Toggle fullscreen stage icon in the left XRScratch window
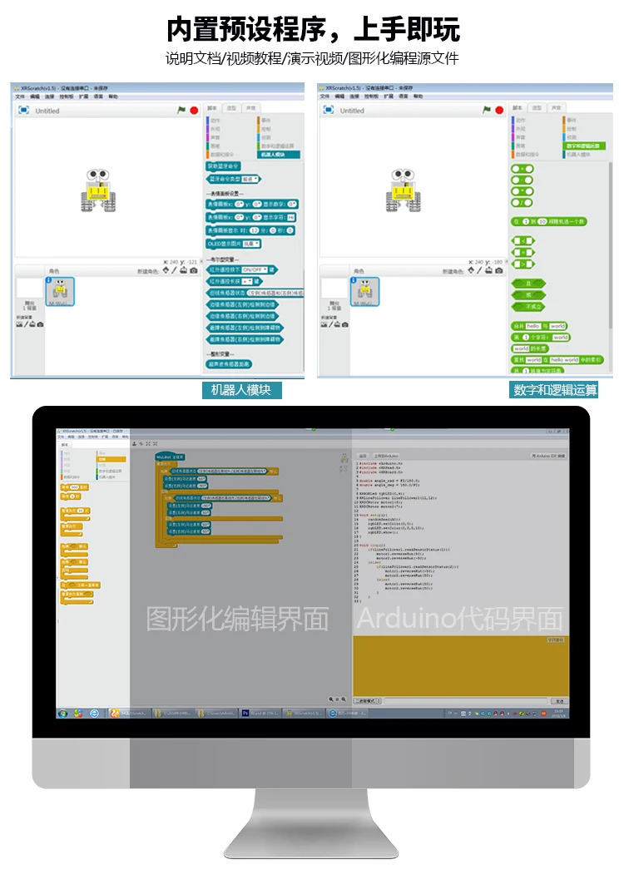The width and height of the screenshot is (624, 884). click(23, 110)
